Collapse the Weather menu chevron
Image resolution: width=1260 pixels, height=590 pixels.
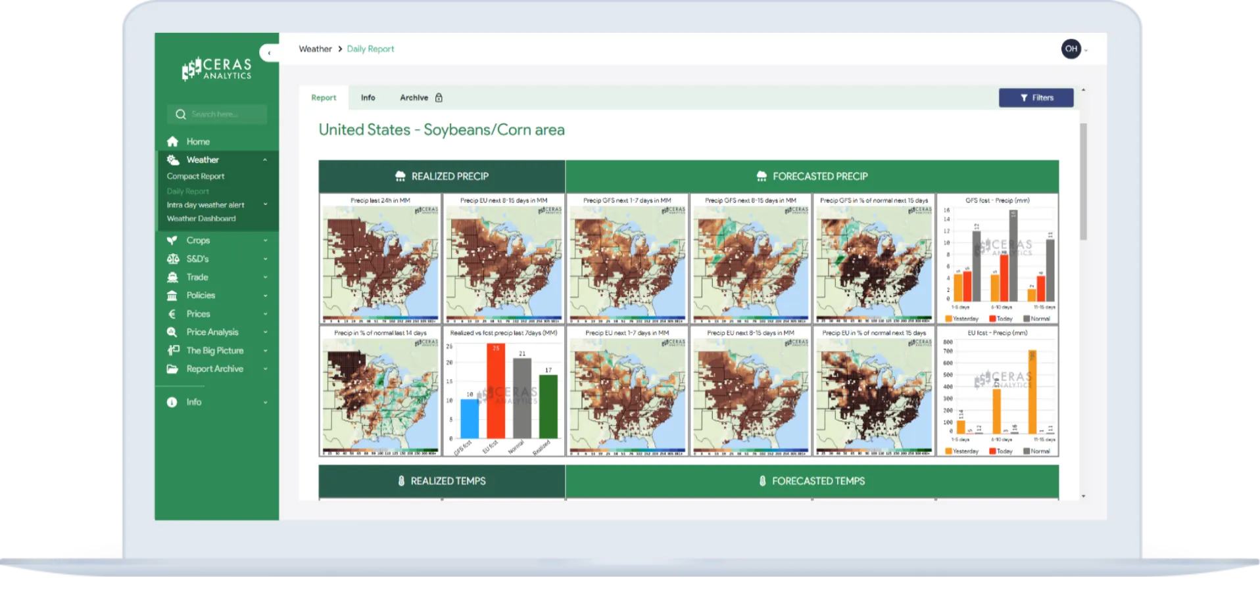tap(265, 160)
